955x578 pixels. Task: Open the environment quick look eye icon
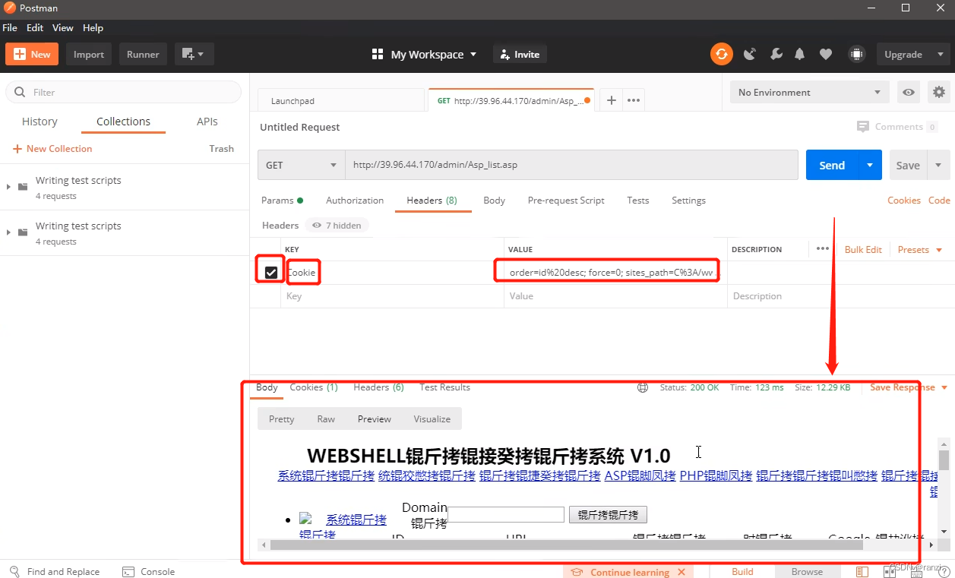pos(909,92)
